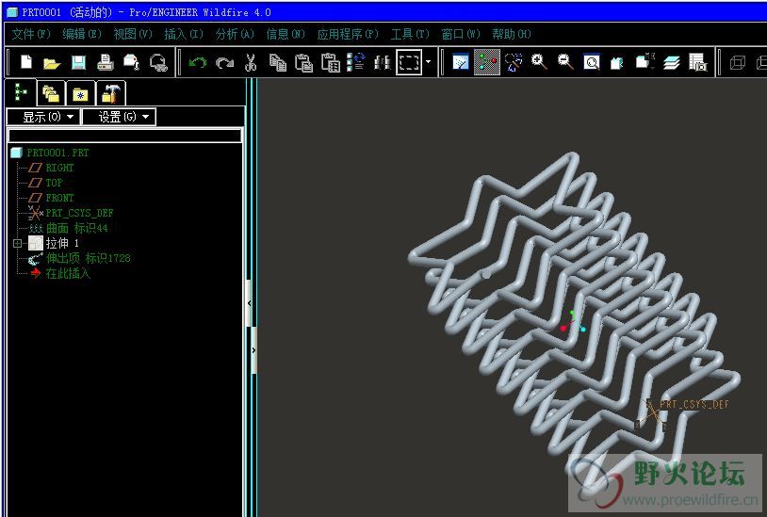
Task: Toggle the Spin Center display icon
Action: click(487, 62)
